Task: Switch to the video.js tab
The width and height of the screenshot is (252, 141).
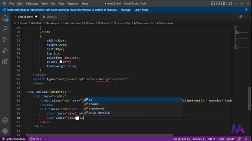Action: (x=52, y=16)
